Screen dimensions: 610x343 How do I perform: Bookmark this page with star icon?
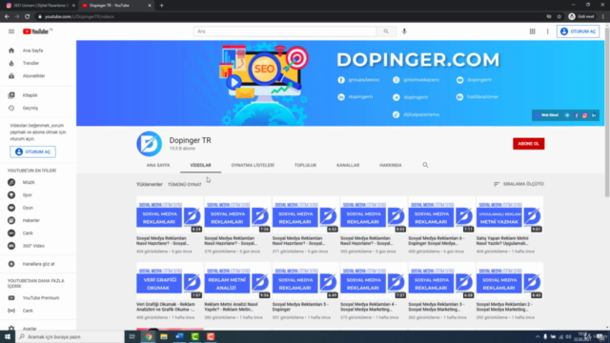click(x=559, y=17)
